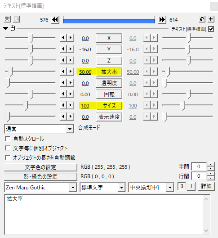This screenshot has height=238, width=218.
Task: Enable the 自動スクロール checkbox
Action: click(x=8, y=139)
